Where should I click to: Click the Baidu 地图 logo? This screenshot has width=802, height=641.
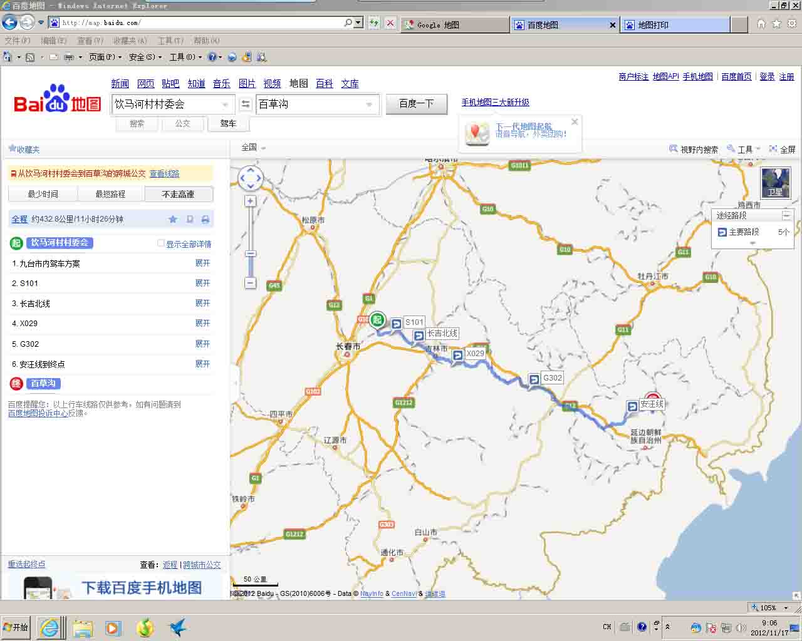tap(57, 99)
